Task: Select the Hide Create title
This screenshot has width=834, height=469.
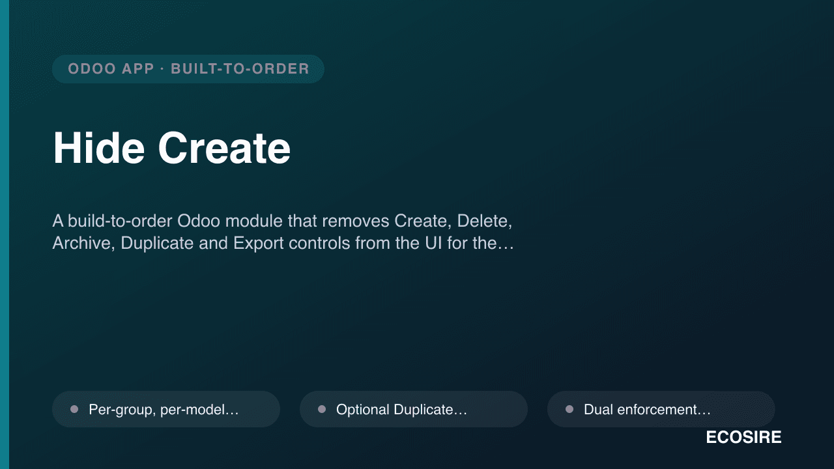Action: 172,149
